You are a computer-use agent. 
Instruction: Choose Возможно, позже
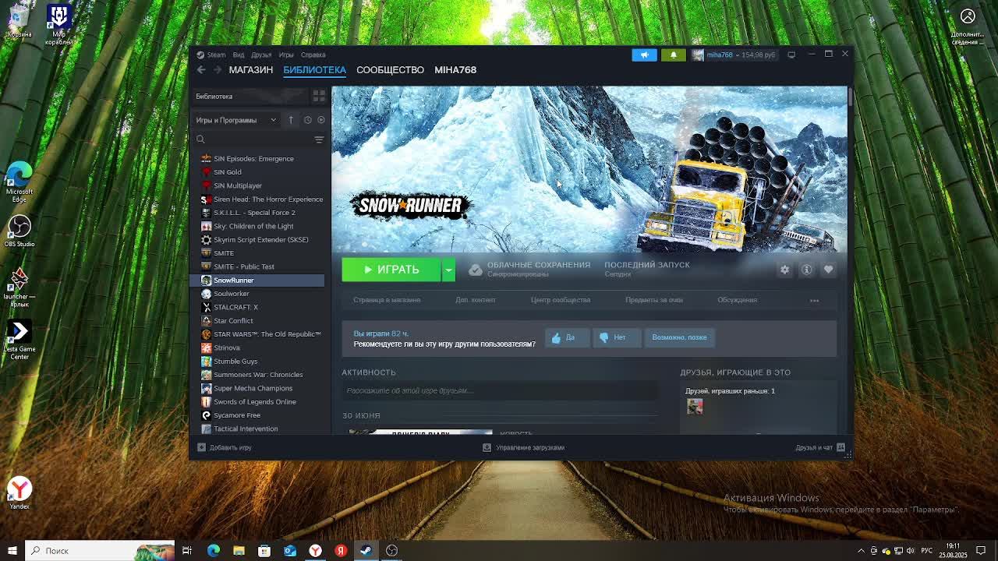click(679, 337)
